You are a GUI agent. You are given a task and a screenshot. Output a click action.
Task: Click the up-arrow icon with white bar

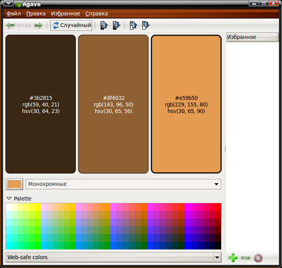tap(133, 25)
